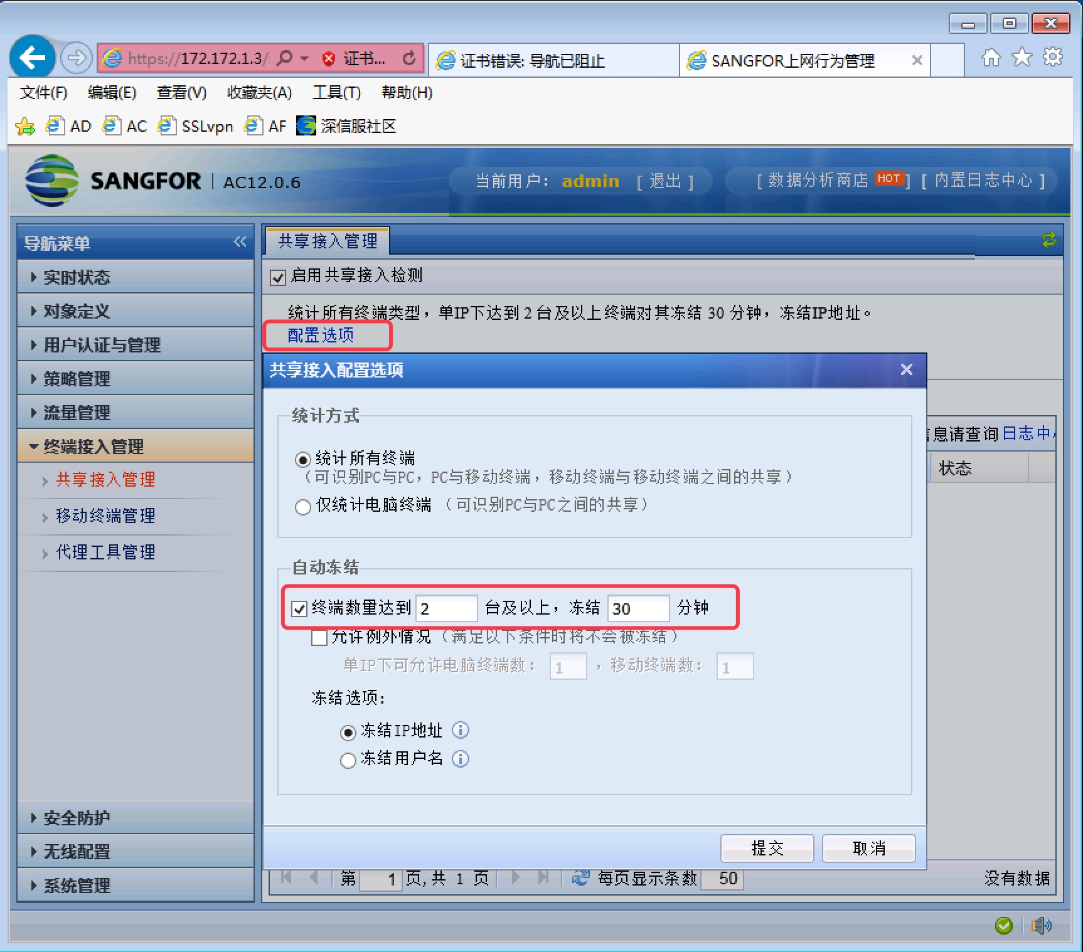
Task: Open the 内置日志中心 link
Action: pos(983,180)
